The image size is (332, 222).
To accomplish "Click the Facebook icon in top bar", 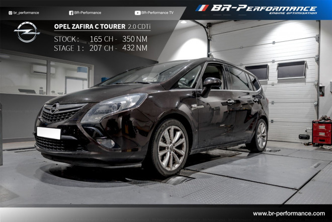I will 71,13.
